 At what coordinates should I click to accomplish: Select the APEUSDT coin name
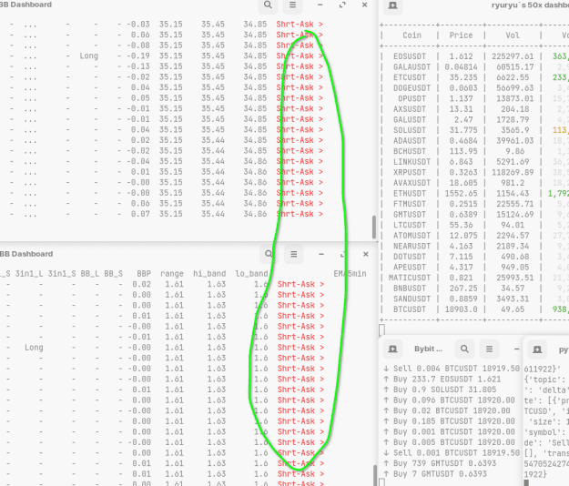(412, 268)
